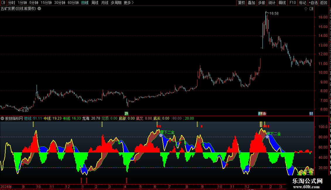Click the 复权 button
The width and height of the screenshot is (331, 190).
point(241,3)
